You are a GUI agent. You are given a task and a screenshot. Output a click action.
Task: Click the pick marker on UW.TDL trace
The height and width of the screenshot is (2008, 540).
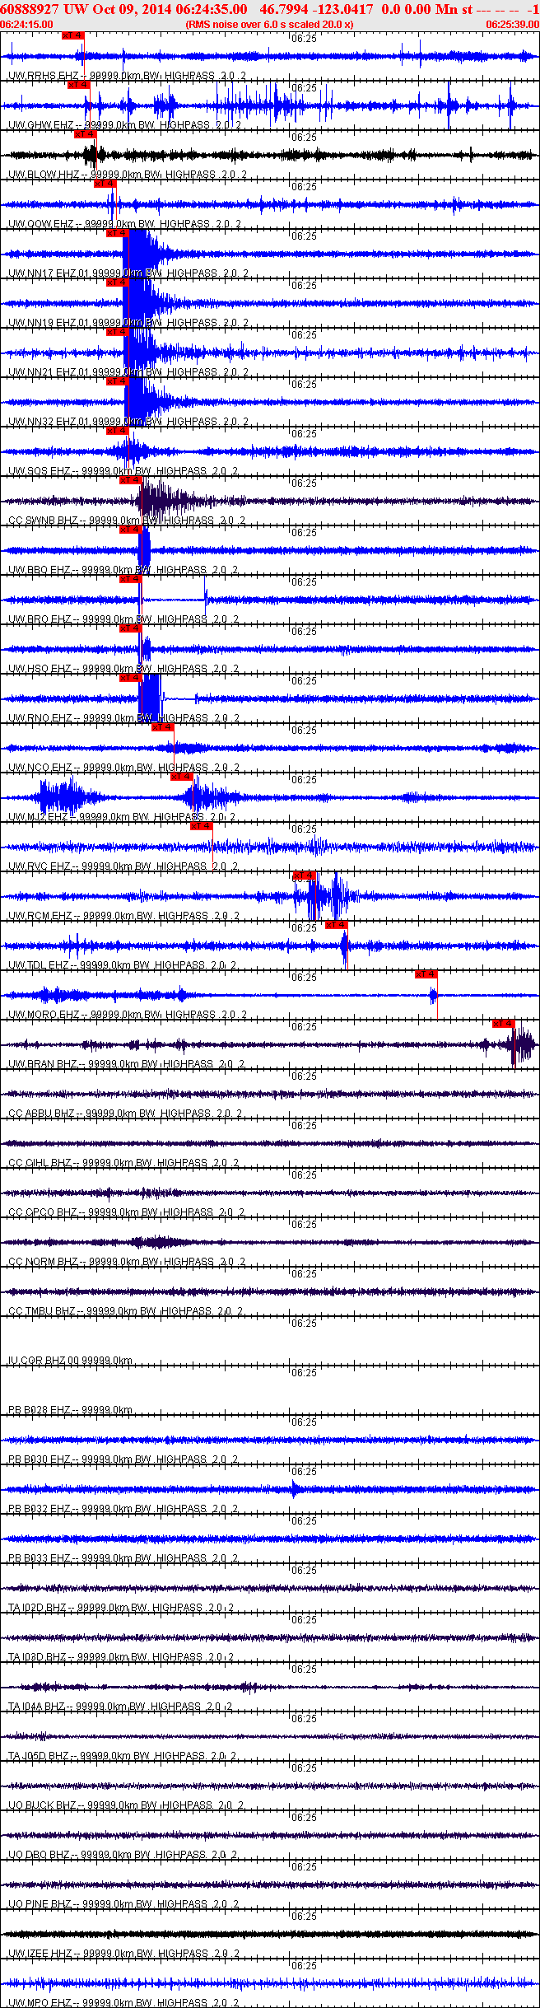[337, 925]
